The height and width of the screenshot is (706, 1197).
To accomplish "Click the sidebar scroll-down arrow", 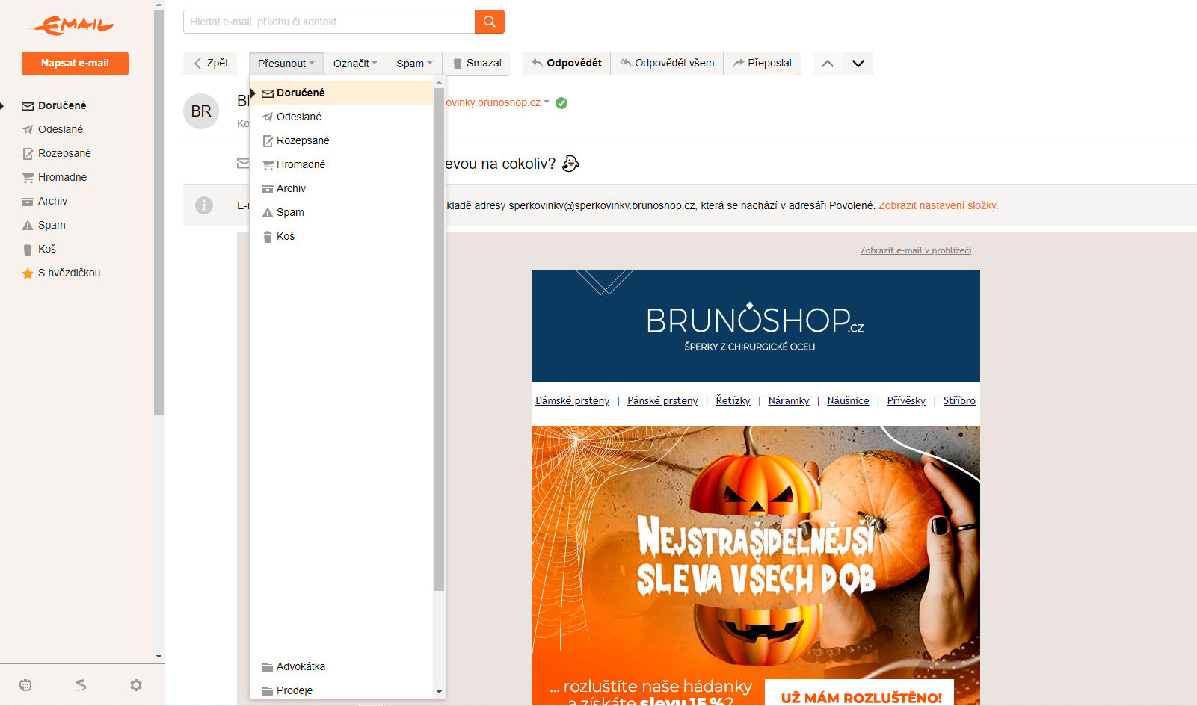I will coord(159,657).
